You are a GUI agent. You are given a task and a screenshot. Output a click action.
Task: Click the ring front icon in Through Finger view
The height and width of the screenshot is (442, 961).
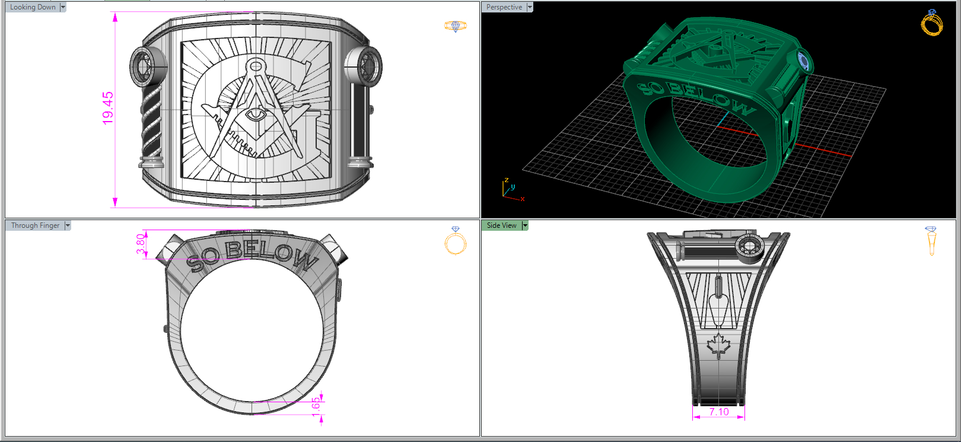(x=456, y=240)
